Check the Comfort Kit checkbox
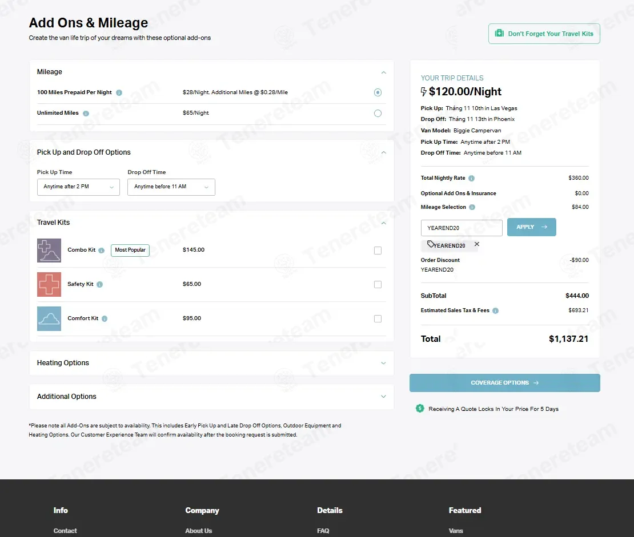Image resolution: width=634 pixels, height=537 pixels. [378, 319]
